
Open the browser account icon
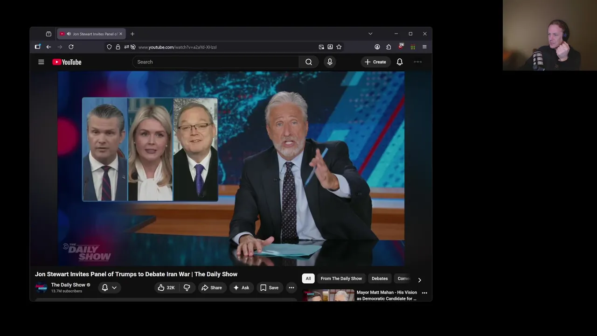(x=377, y=47)
